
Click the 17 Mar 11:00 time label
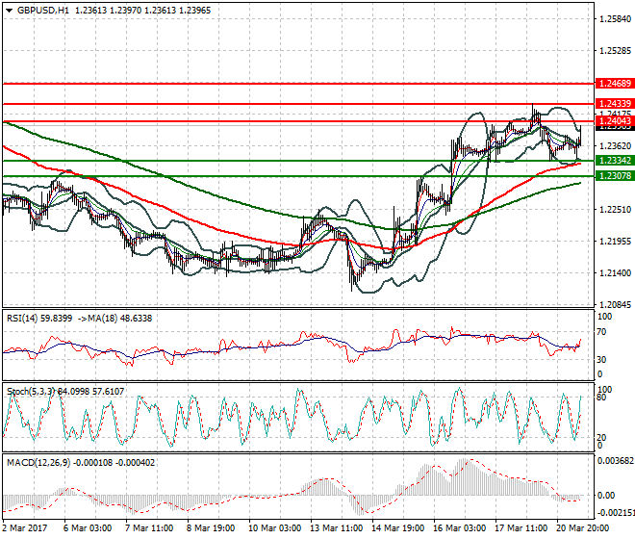click(x=521, y=528)
